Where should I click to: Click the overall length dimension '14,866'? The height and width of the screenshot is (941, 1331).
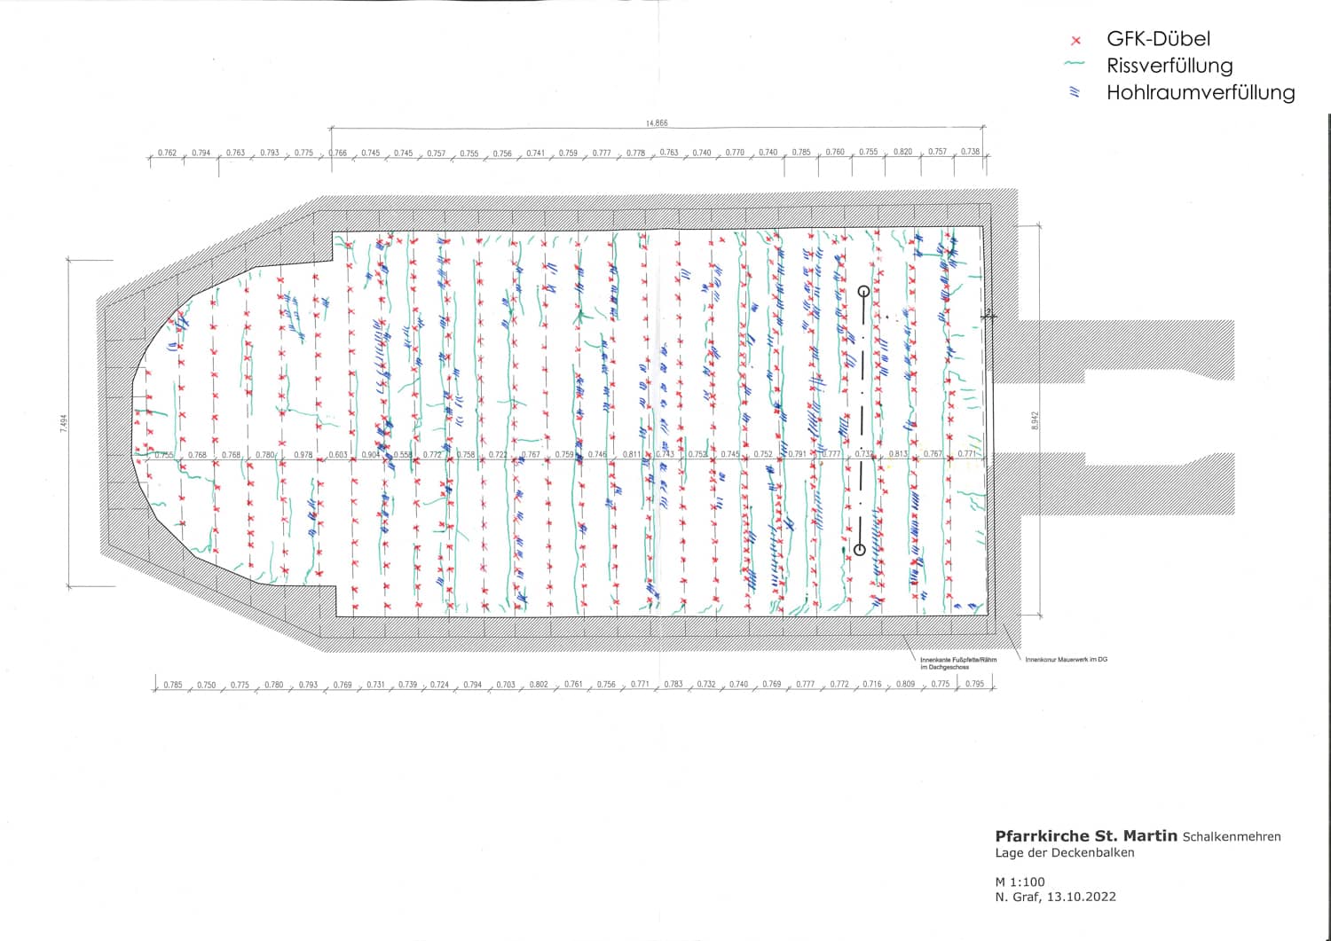coord(657,123)
